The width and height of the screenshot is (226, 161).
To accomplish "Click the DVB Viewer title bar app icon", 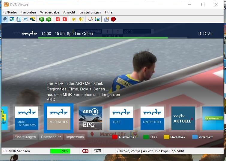I will (x=6, y=4).
